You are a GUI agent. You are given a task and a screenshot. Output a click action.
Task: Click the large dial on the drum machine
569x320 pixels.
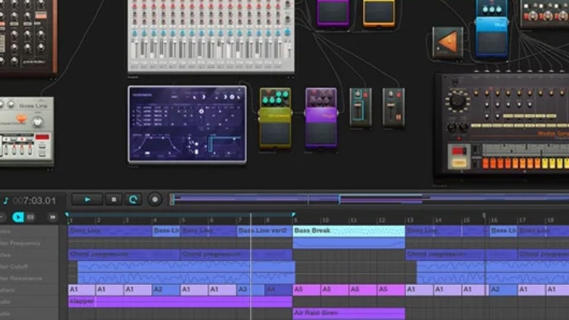(x=457, y=101)
